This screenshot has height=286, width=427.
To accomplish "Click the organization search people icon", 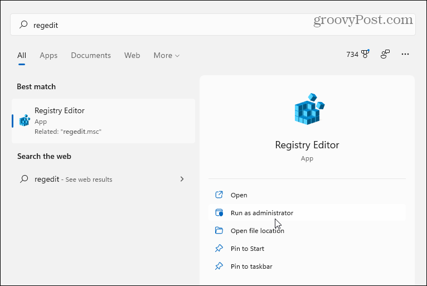I will pyautogui.click(x=385, y=54).
